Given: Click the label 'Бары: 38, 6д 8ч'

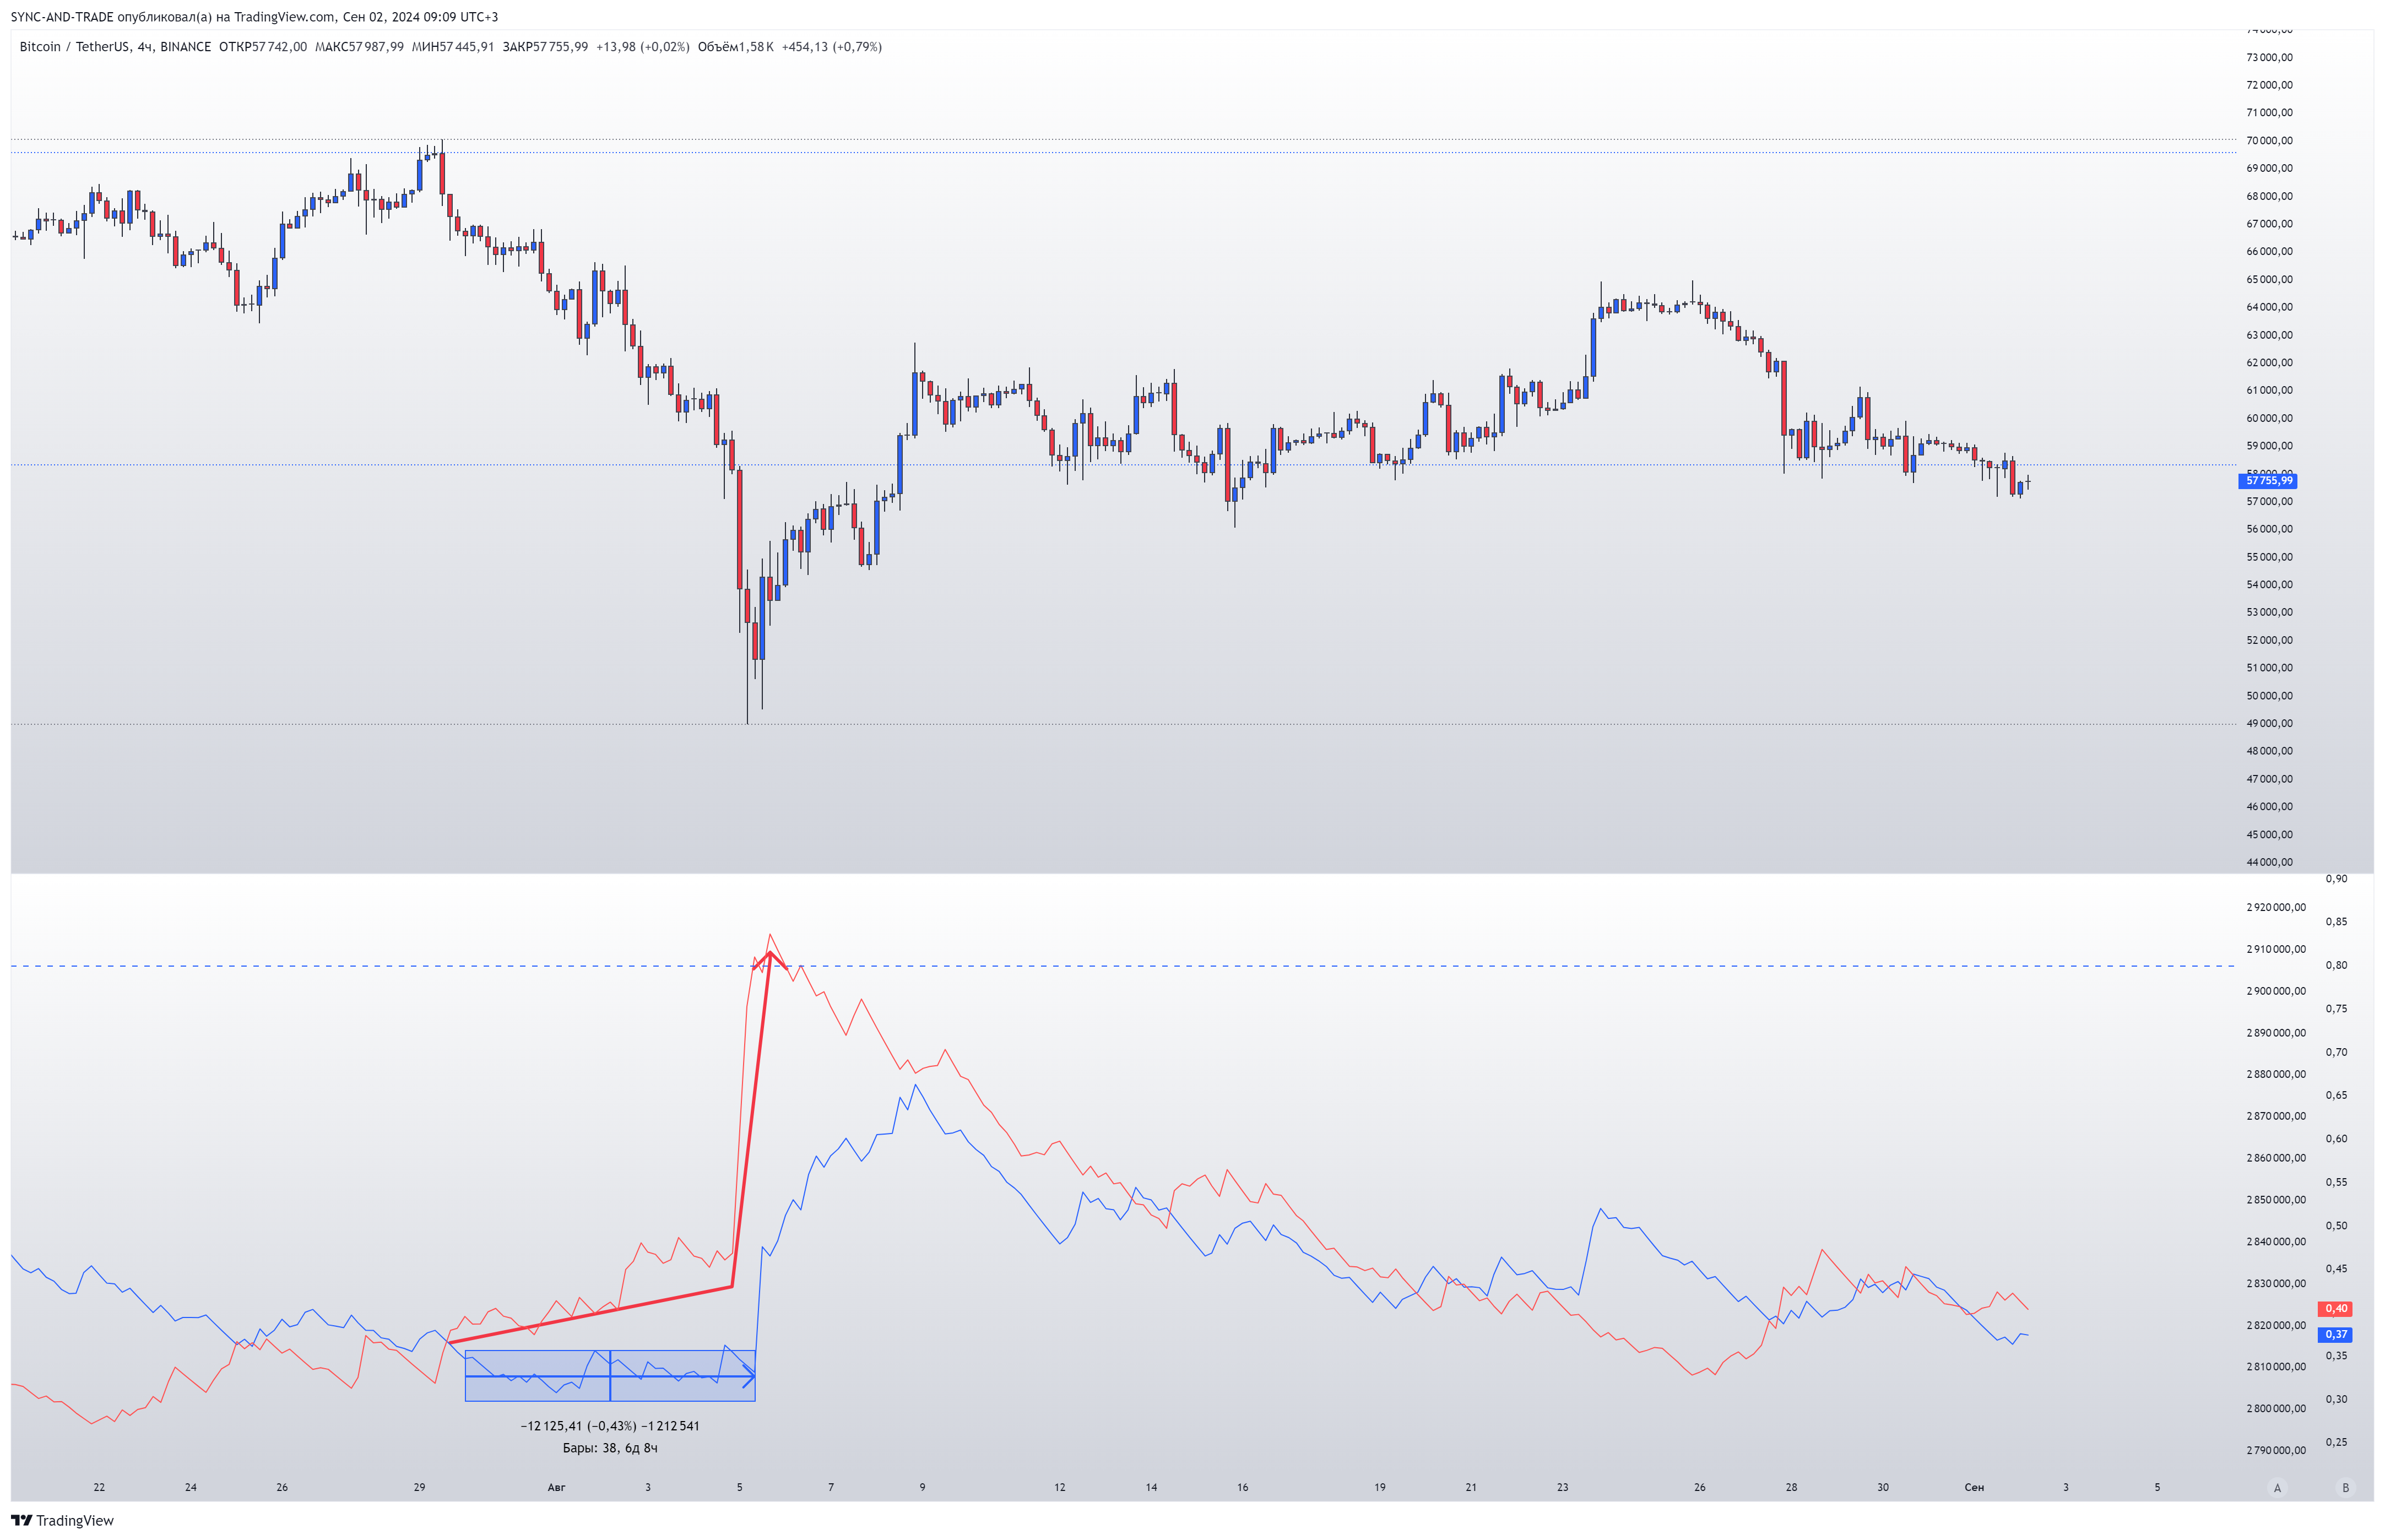Looking at the screenshot, I should tap(610, 1448).
